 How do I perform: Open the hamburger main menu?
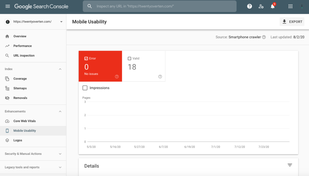click(8, 6)
